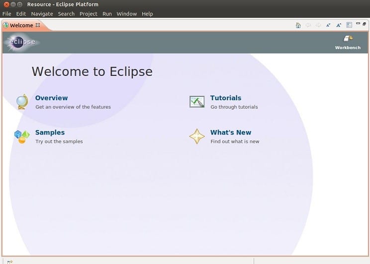Open the What's New link
370x264 pixels.
pos(231,132)
